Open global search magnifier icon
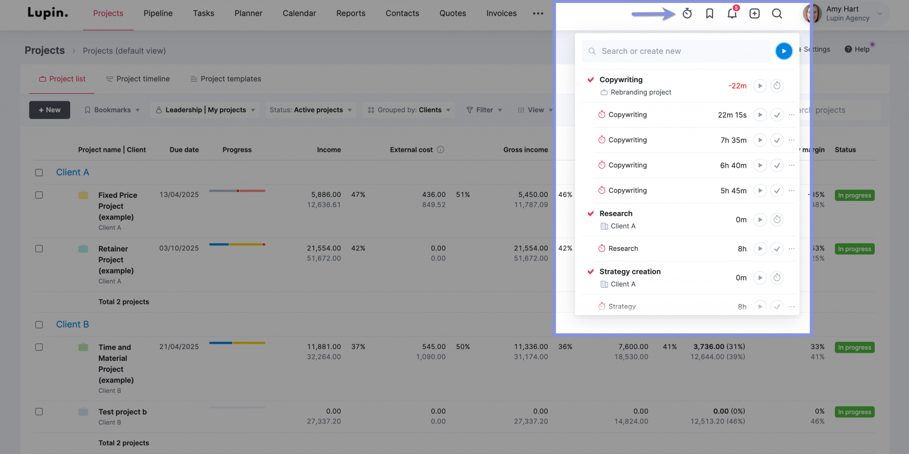Screen dimensions: 909x454 pos(777,14)
